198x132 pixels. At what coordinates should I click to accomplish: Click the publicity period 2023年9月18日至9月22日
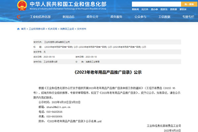pos(66,102)
